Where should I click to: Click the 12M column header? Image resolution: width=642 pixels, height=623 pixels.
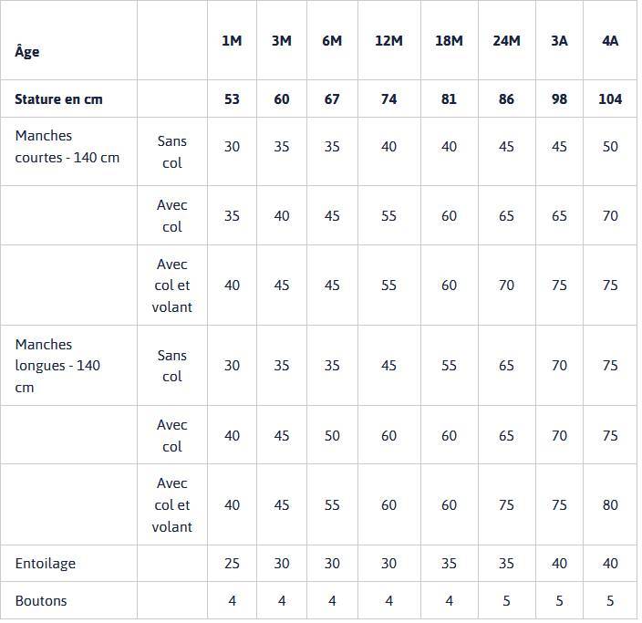(388, 41)
